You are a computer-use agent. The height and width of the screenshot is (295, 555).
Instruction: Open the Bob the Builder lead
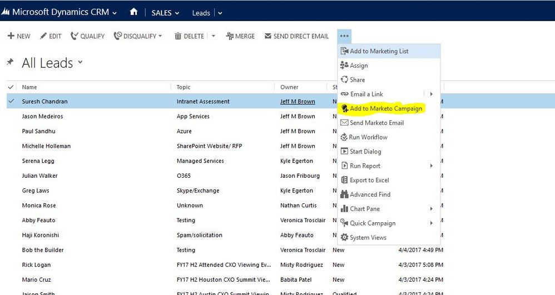pos(43,250)
